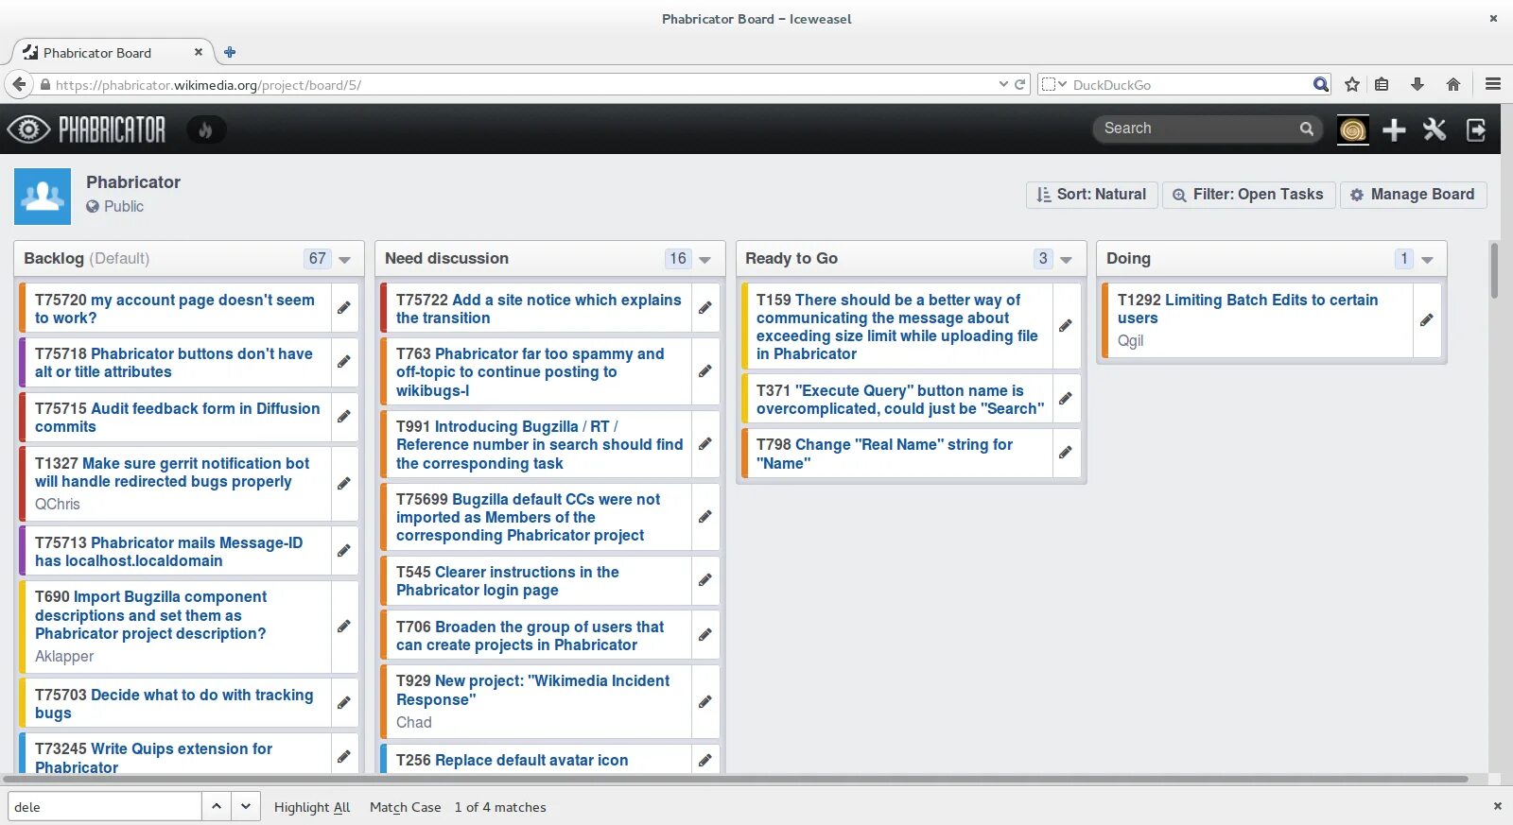Expand the Doing column dropdown
Viewport: 1513px width, 825px height.
tap(1427, 260)
